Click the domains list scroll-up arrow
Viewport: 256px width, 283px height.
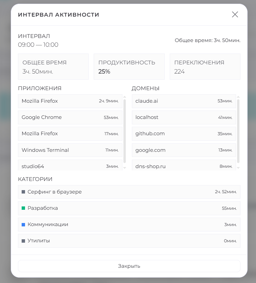[x=238, y=97]
